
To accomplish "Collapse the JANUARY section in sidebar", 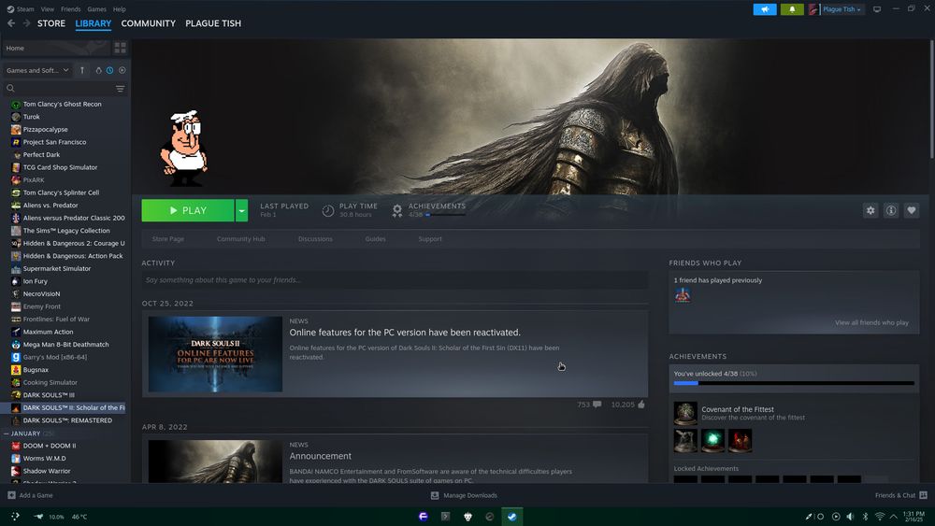I will click(x=6, y=434).
